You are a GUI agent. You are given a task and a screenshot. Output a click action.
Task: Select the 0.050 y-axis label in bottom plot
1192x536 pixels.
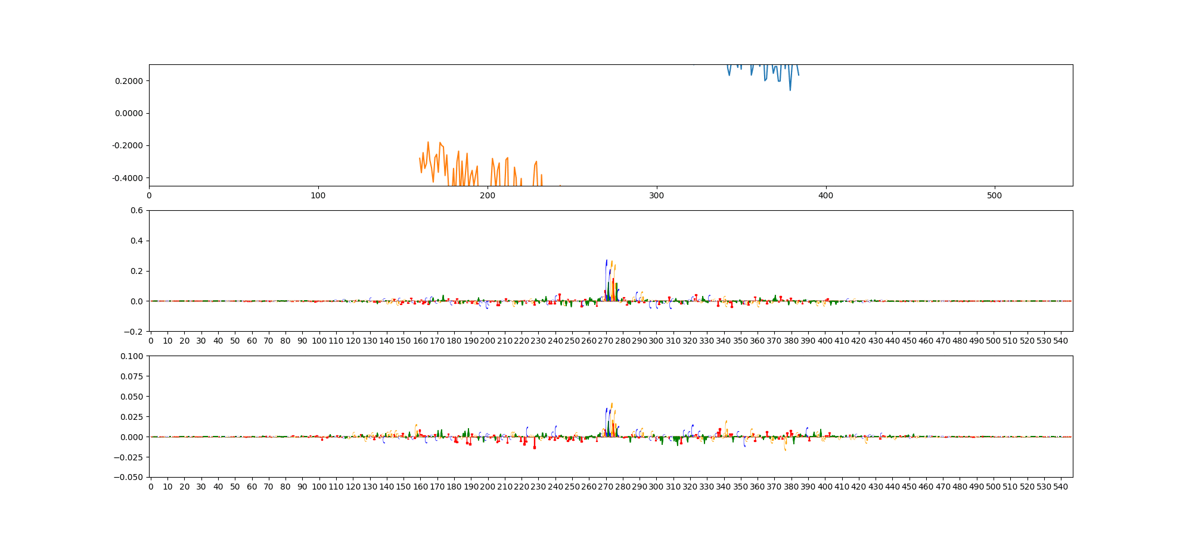click(x=132, y=397)
